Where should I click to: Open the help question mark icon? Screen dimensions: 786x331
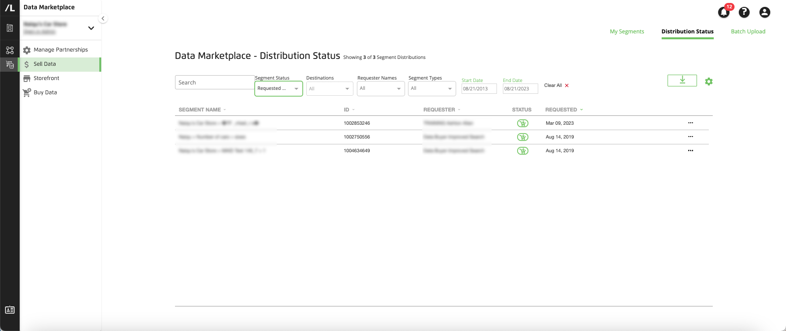point(744,12)
